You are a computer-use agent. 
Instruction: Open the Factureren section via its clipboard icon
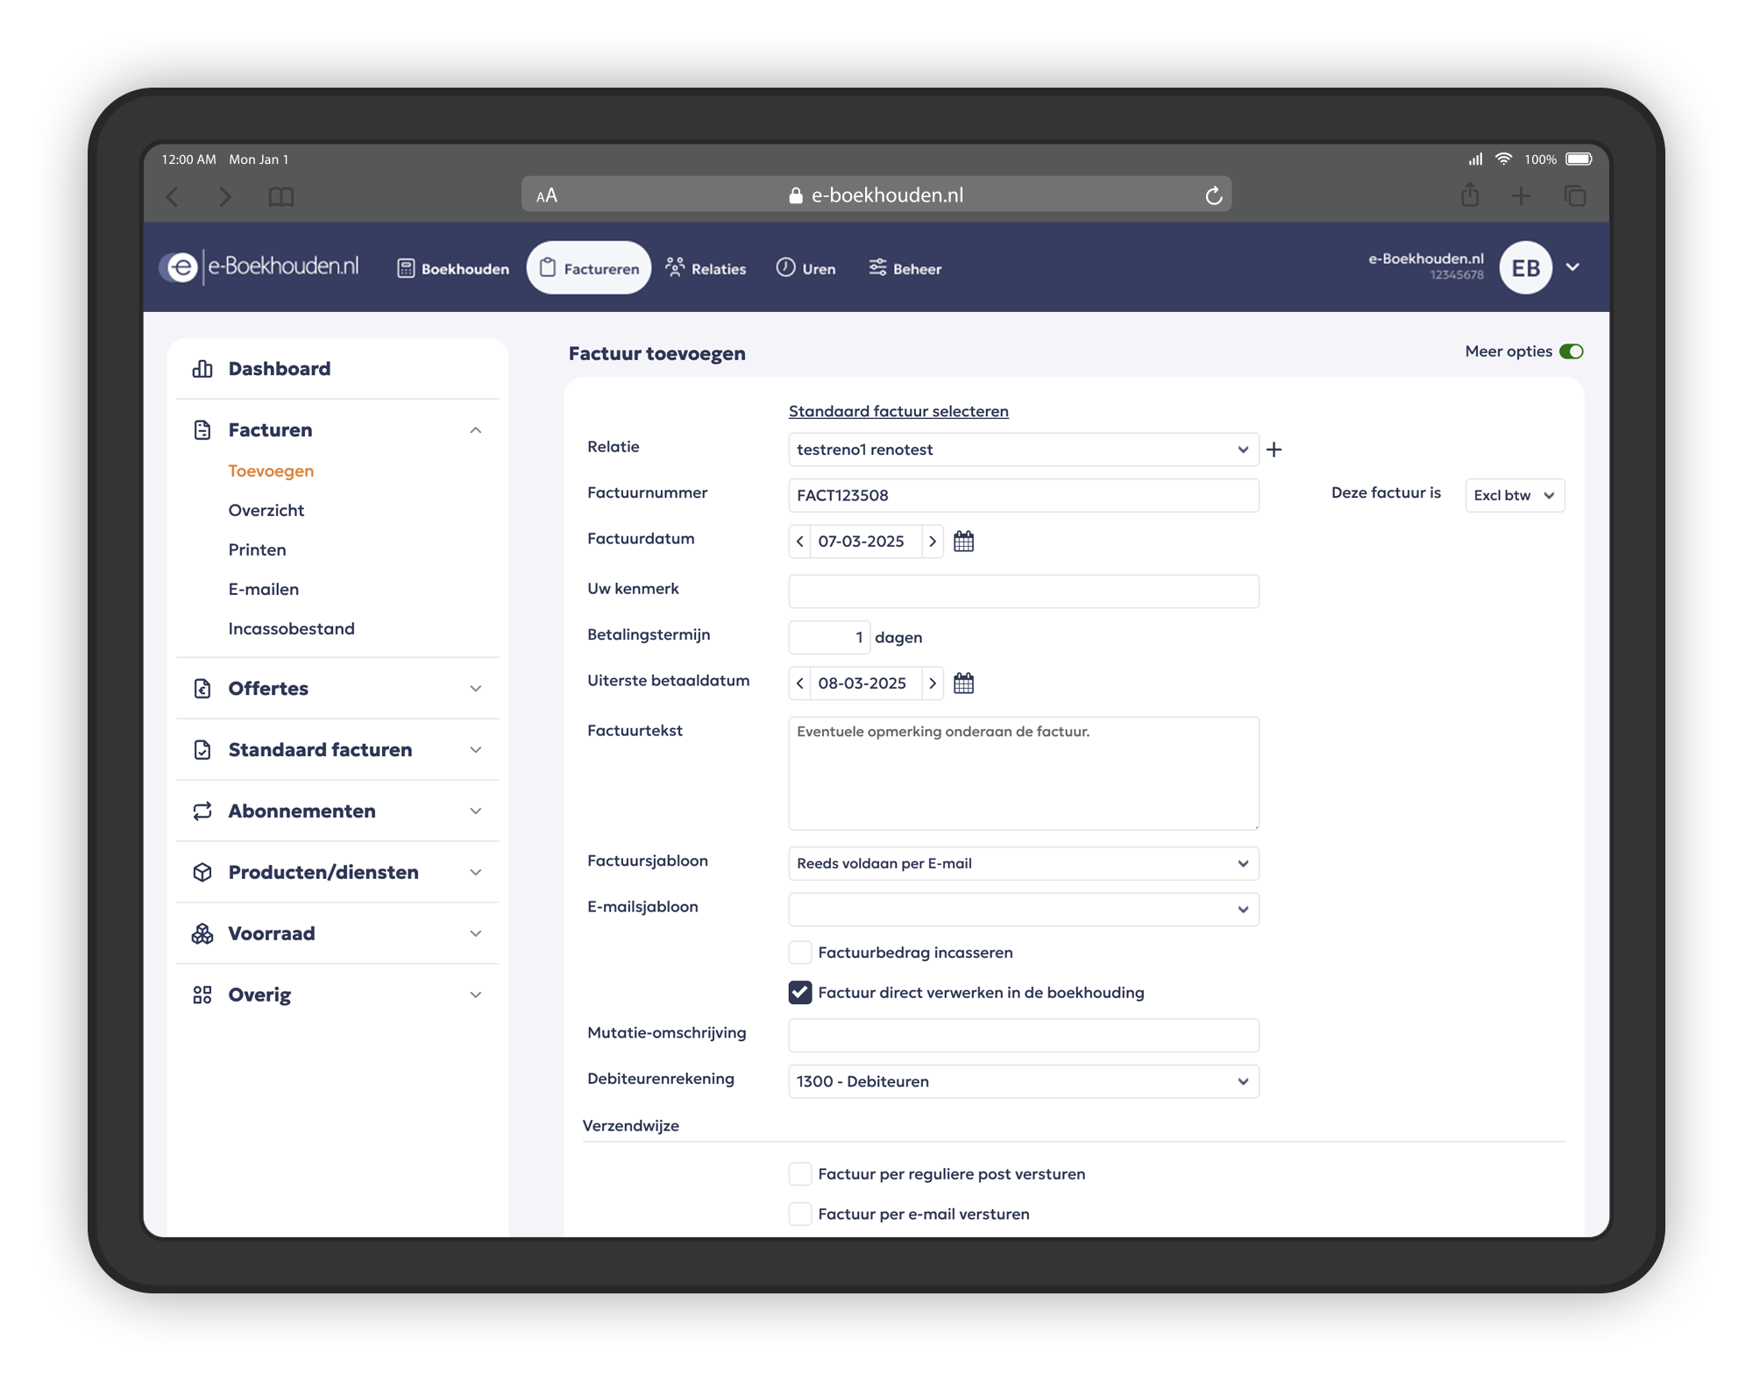547,268
